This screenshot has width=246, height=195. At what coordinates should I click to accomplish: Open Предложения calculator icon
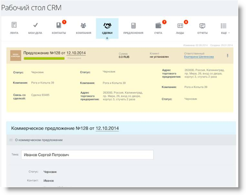coord(133,25)
